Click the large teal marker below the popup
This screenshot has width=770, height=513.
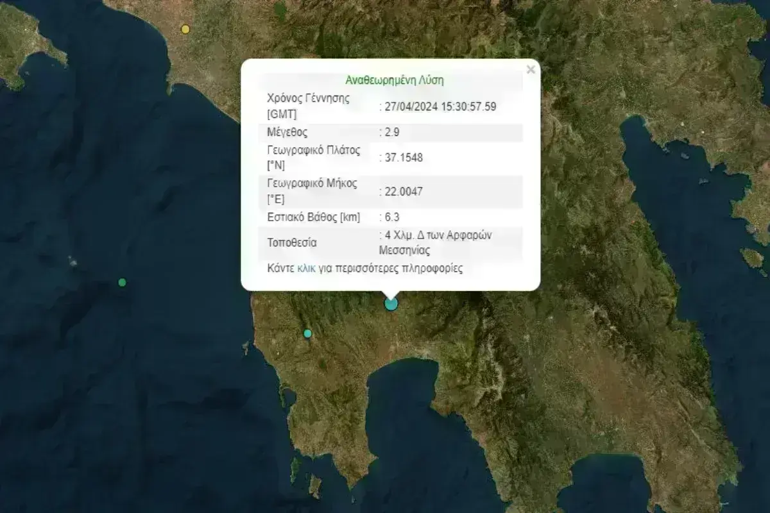click(x=391, y=303)
